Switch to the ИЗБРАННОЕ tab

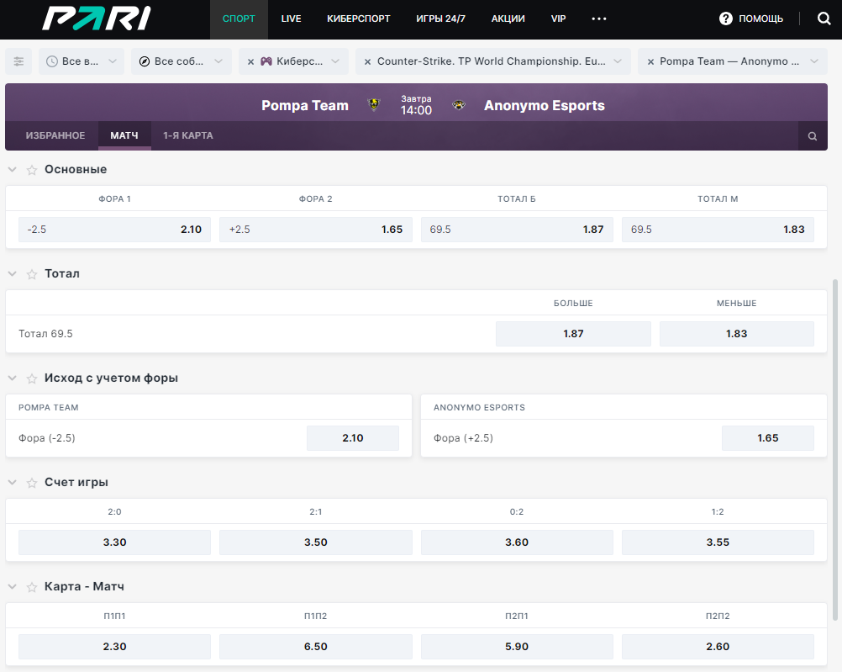click(55, 135)
